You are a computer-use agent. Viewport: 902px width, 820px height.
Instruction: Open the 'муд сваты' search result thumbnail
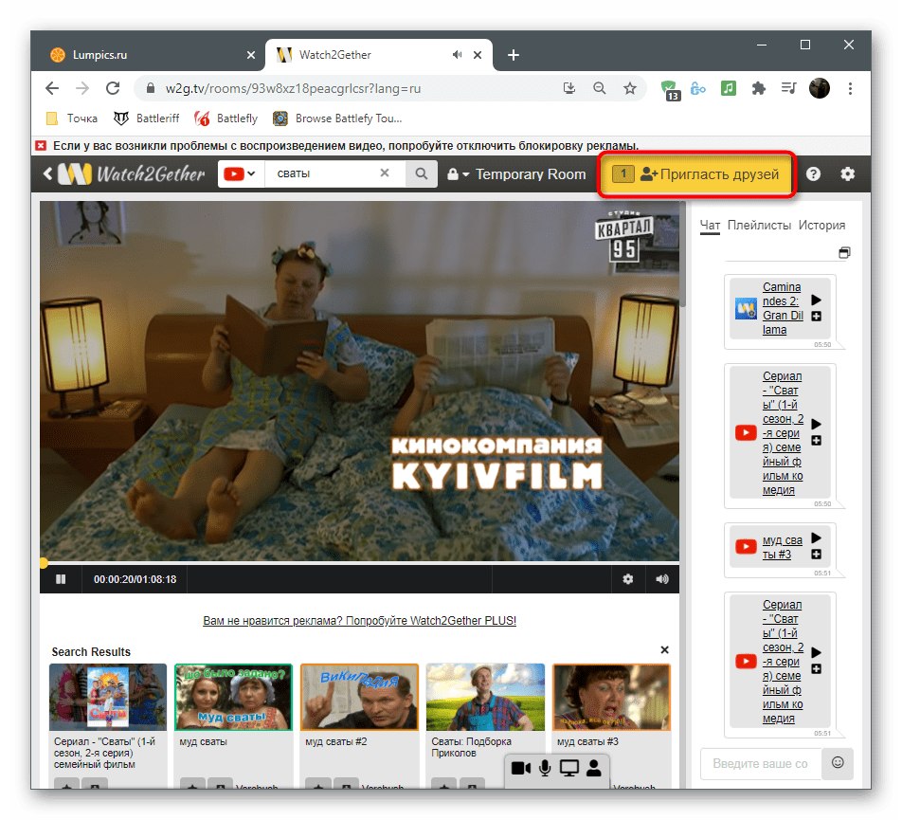coord(233,697)
